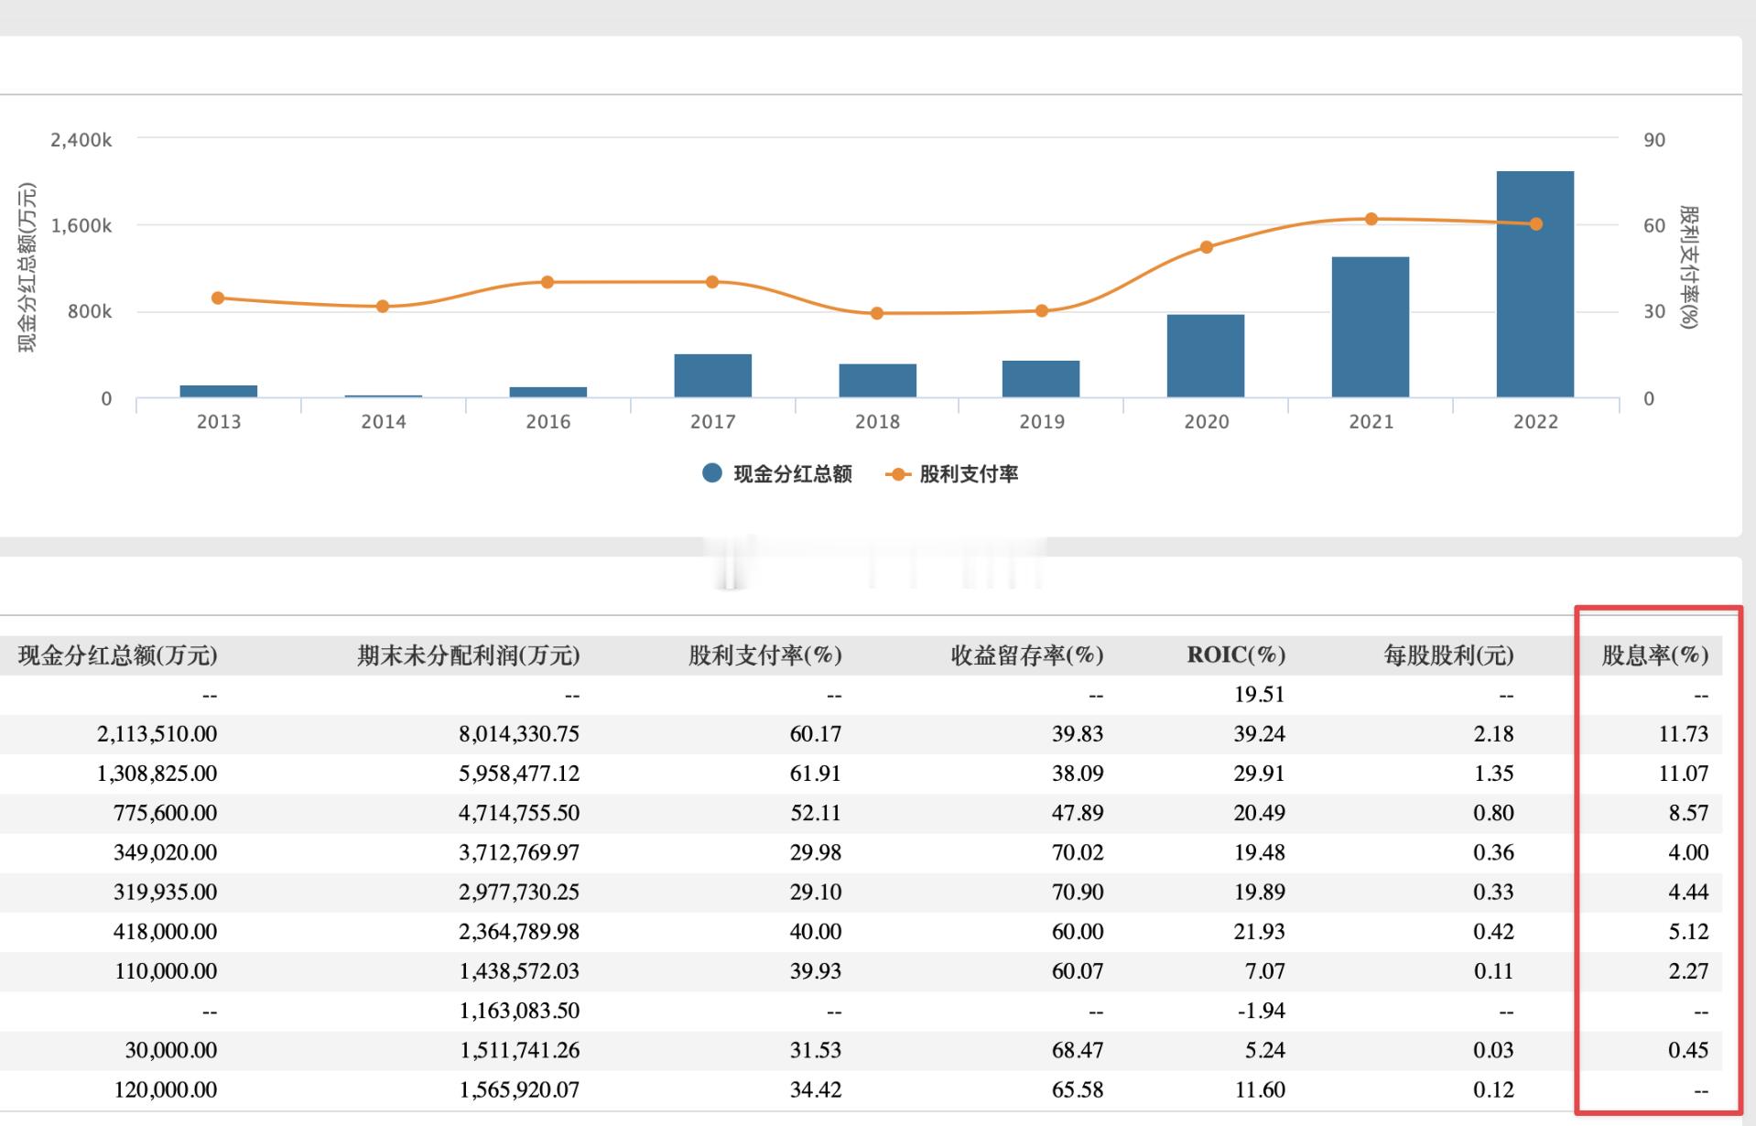Click the 2016 payout ratio line point
This screenshot has width=1756, height=1126.
[x=547, y=282]
